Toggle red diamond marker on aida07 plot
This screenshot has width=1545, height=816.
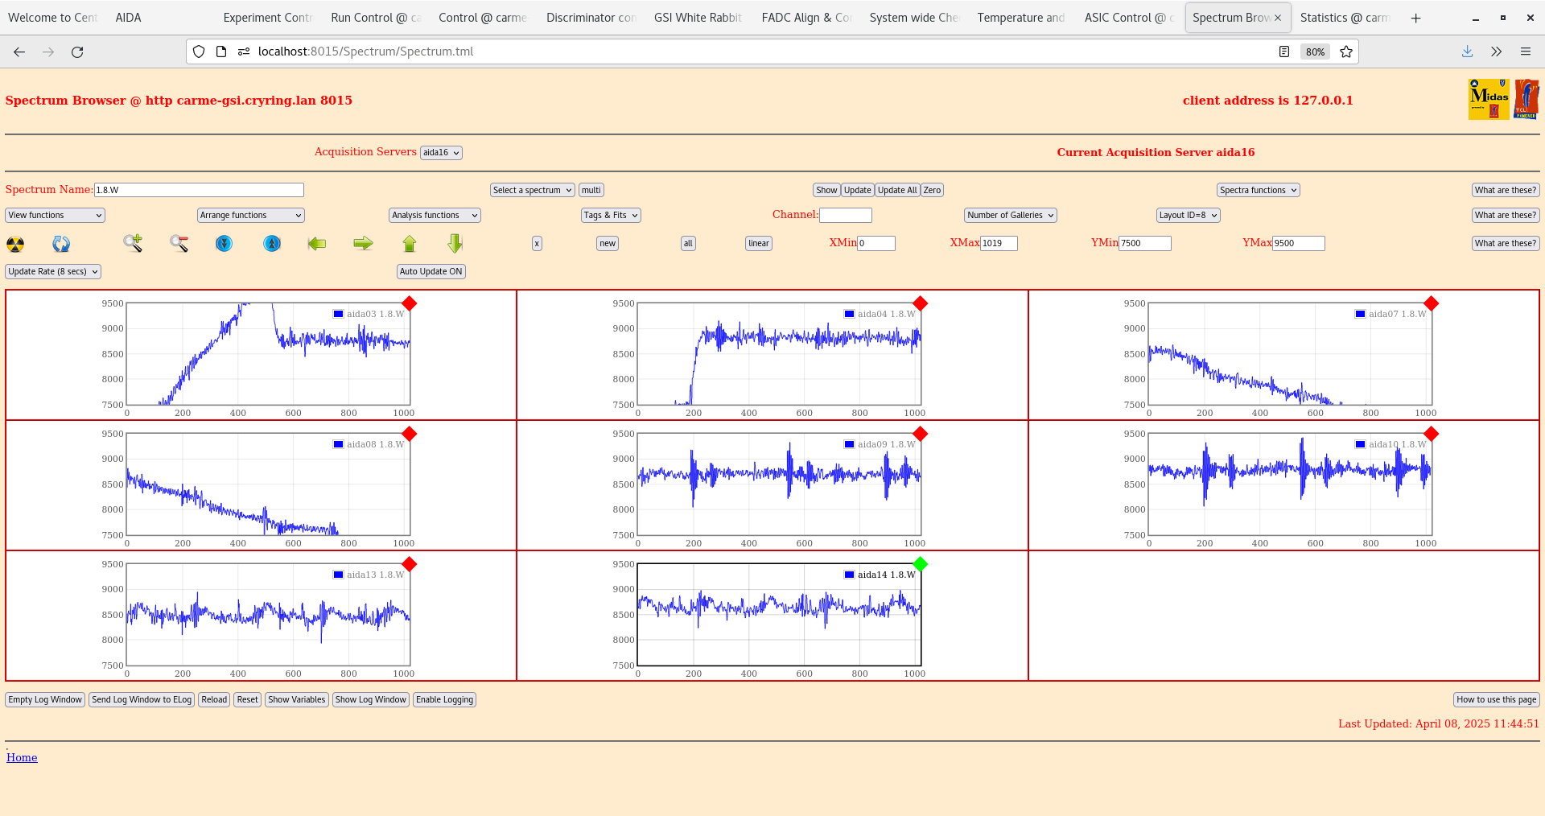point(1432,303)
